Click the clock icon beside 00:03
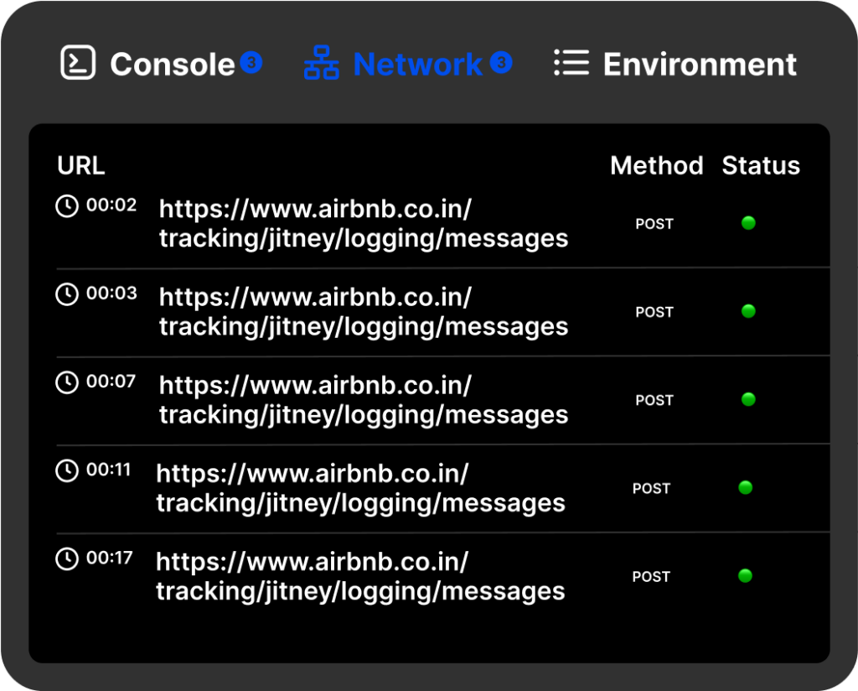The image size is (858, 691). [x=67, y=294]
